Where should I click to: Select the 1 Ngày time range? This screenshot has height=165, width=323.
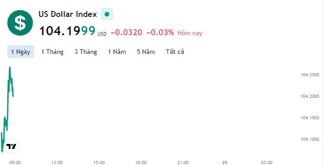(x=21, y=52)
